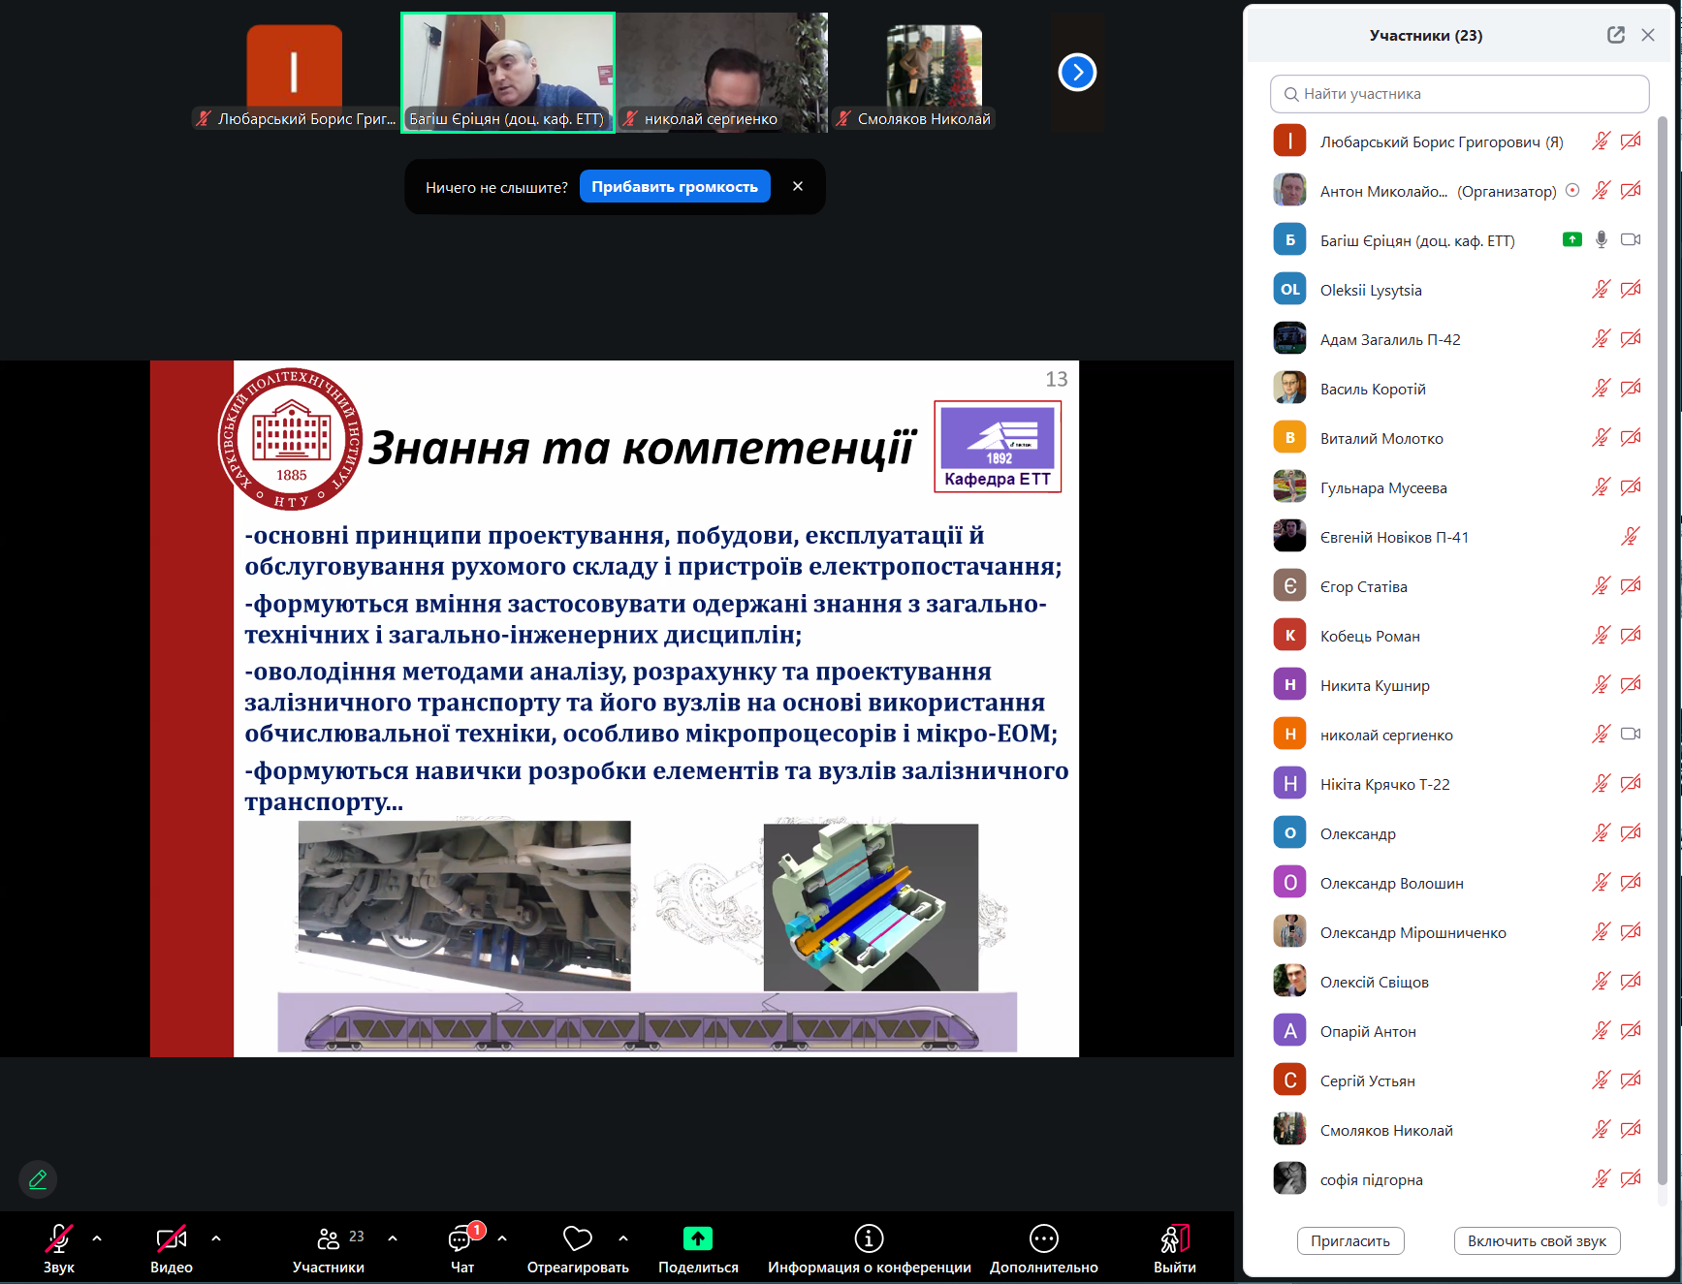Click camera-off icon for Никита Кушнир
Screen dimensions: 1682x1284
coord(1632,685)
